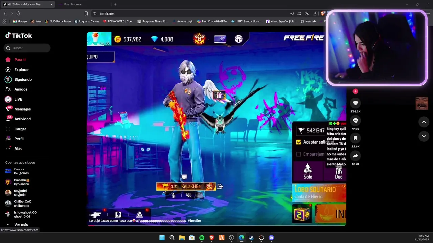Like the video with heart icon
Viewport: 433px width, 243px height.
355,103
